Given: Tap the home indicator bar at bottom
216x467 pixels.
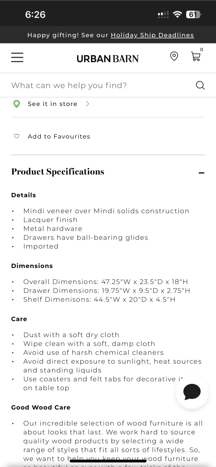Looking at the screenshot, I should pyautogui.click(x=108, y=461).
